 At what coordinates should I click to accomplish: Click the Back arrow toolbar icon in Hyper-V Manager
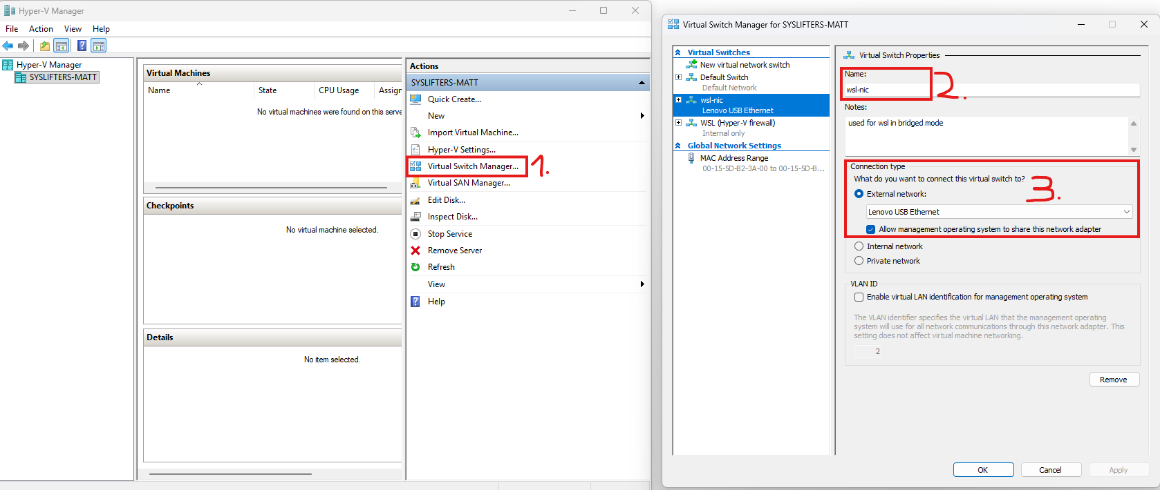pyautogui.click(x=8, y=46)
